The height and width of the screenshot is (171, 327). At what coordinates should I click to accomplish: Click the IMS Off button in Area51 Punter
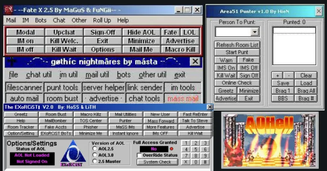pos(249,67)
